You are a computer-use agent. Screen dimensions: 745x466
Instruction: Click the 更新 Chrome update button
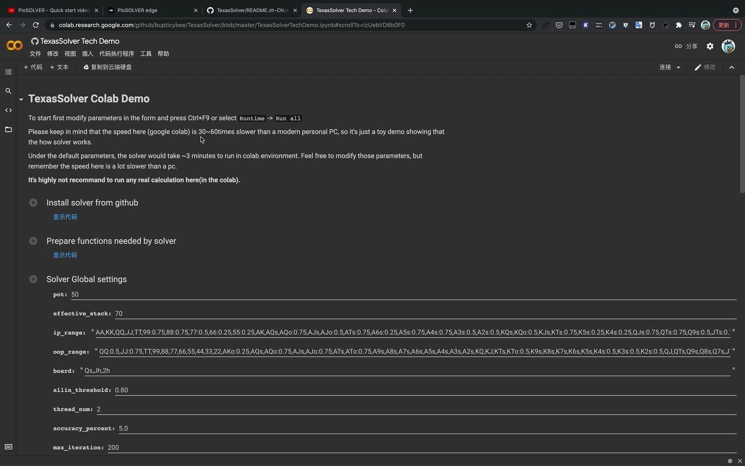727,25
